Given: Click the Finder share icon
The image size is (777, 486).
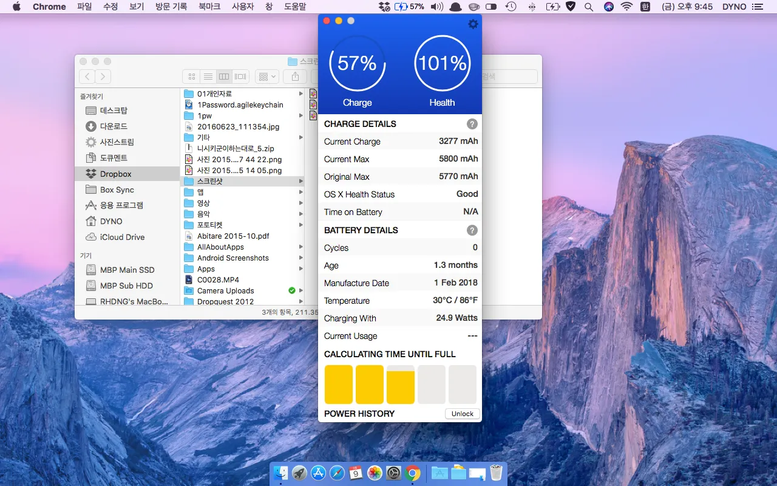Looking at the screenshot, I should click(x=295, y=77).
